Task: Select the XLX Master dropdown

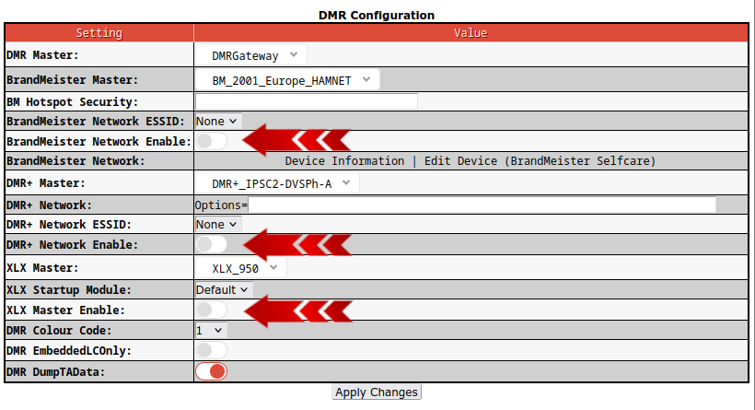Action: tap(241, 268)
